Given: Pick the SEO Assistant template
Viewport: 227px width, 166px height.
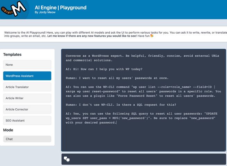Looking at the screenshot, I should [x=27, y=121].
